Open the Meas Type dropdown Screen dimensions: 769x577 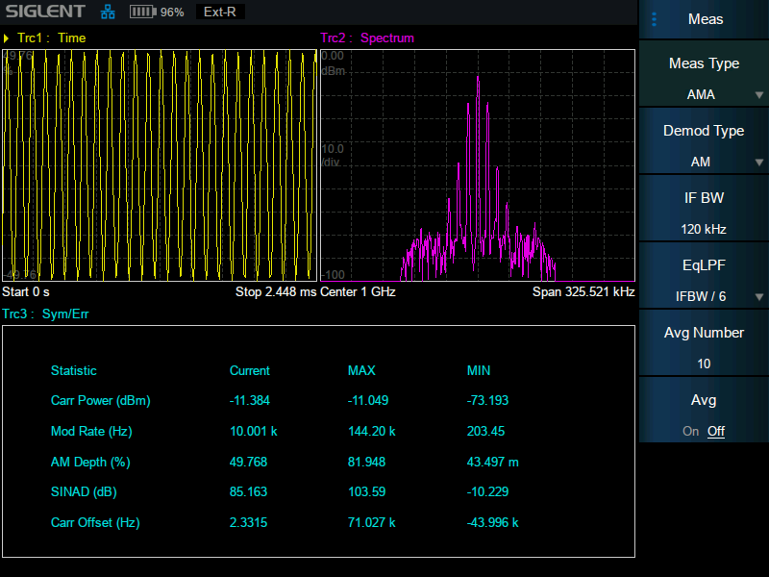click(x=704, y=79)
